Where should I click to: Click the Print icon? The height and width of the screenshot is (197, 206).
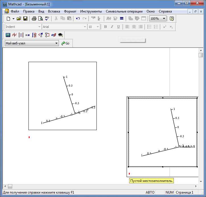click(x=34, y=19)
